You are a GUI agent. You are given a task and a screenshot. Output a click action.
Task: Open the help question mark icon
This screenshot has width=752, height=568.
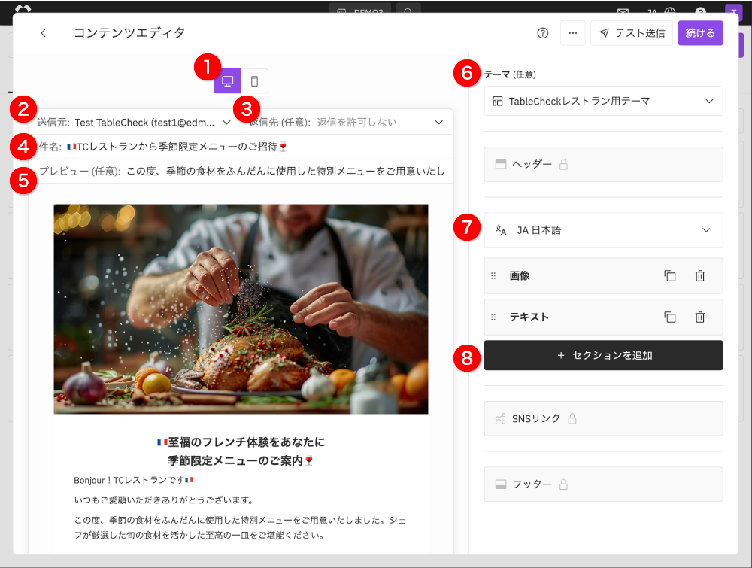click(542, 32)
